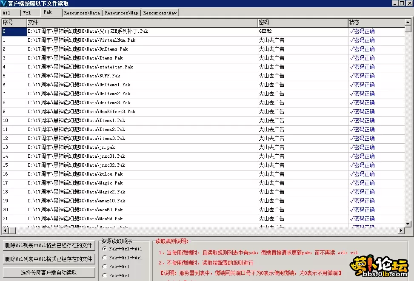Screen dimensions: 414x281
Task: Select file row DnItems2.Pak
Action: (x=203, y=94)
